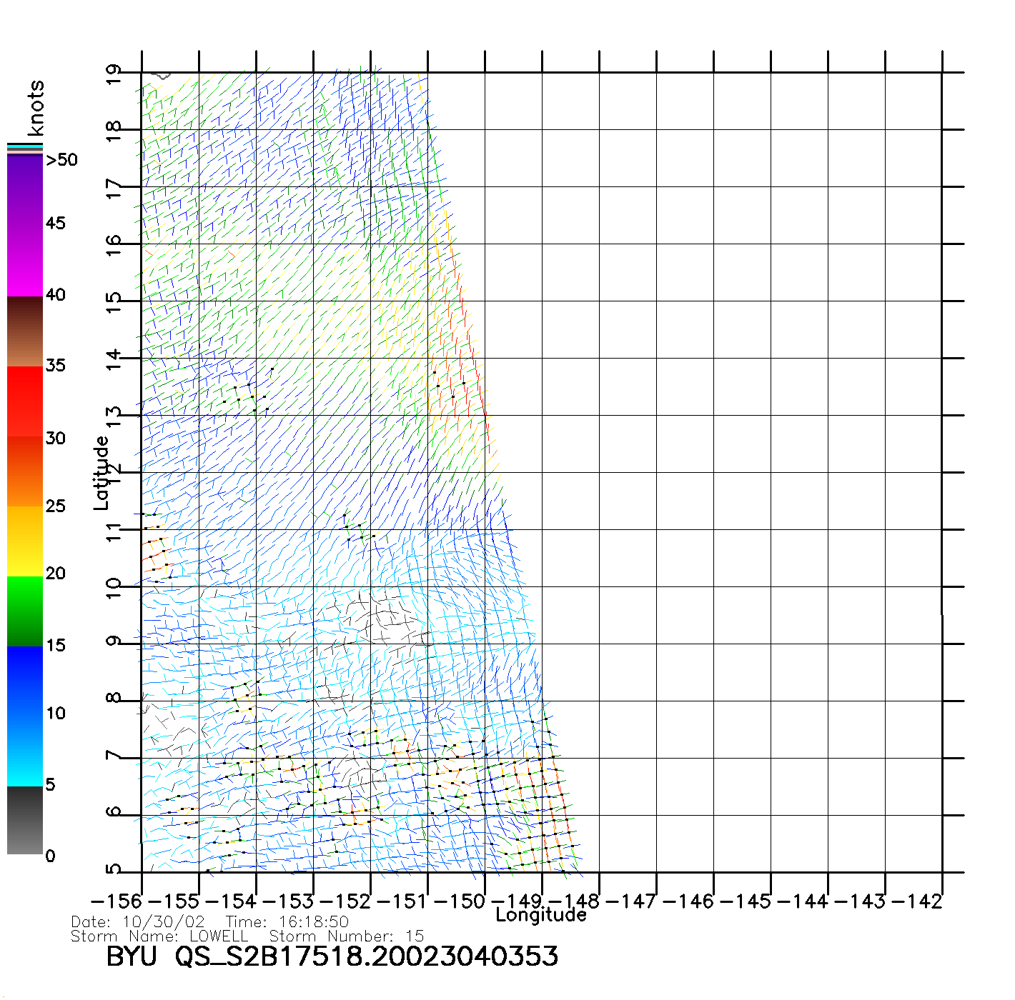Select the Latitude axis title
1015x1000 pixels.
coord(101,473)
